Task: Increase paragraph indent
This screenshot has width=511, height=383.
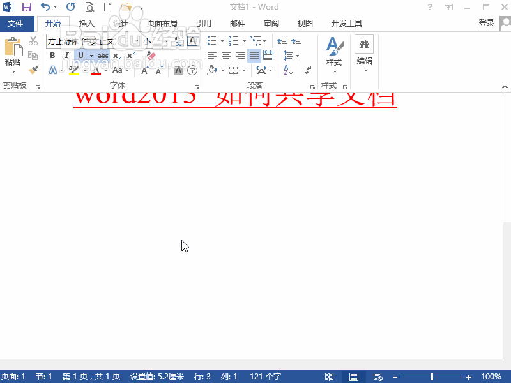Action: [x=296, y=41]
